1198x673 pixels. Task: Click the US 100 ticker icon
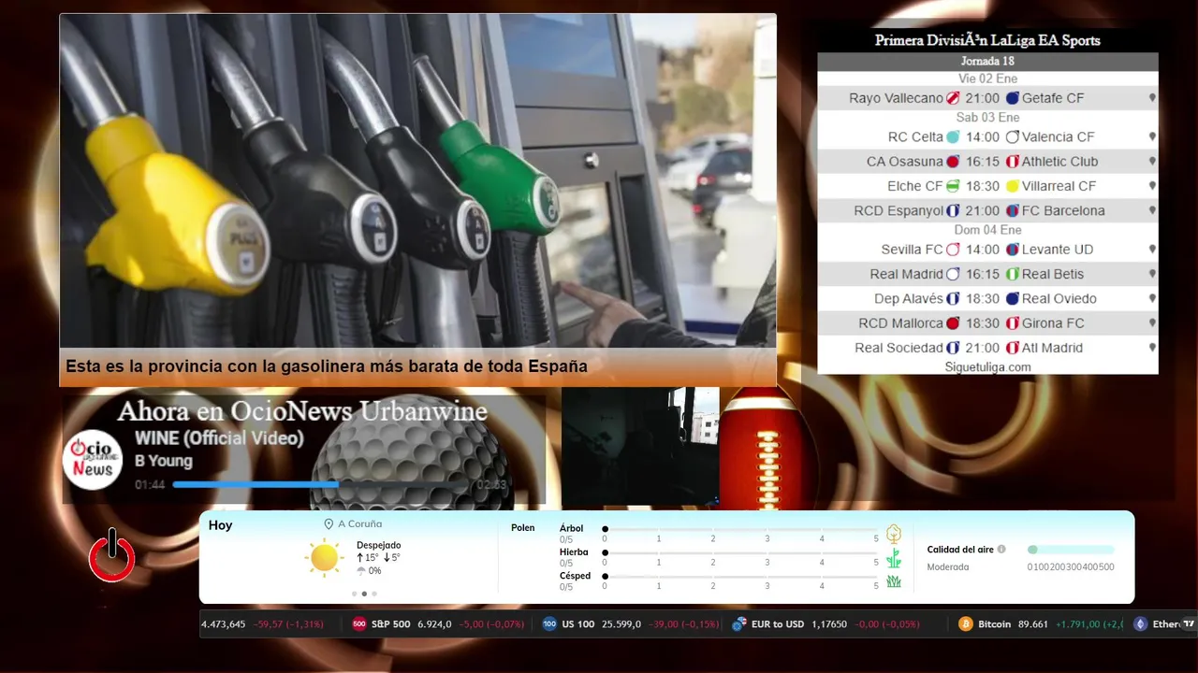click(x=549, y=624)
